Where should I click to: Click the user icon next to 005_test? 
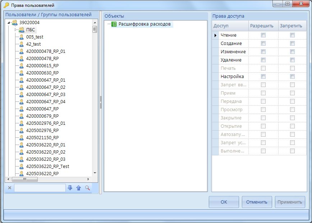(x=22, y=37)
